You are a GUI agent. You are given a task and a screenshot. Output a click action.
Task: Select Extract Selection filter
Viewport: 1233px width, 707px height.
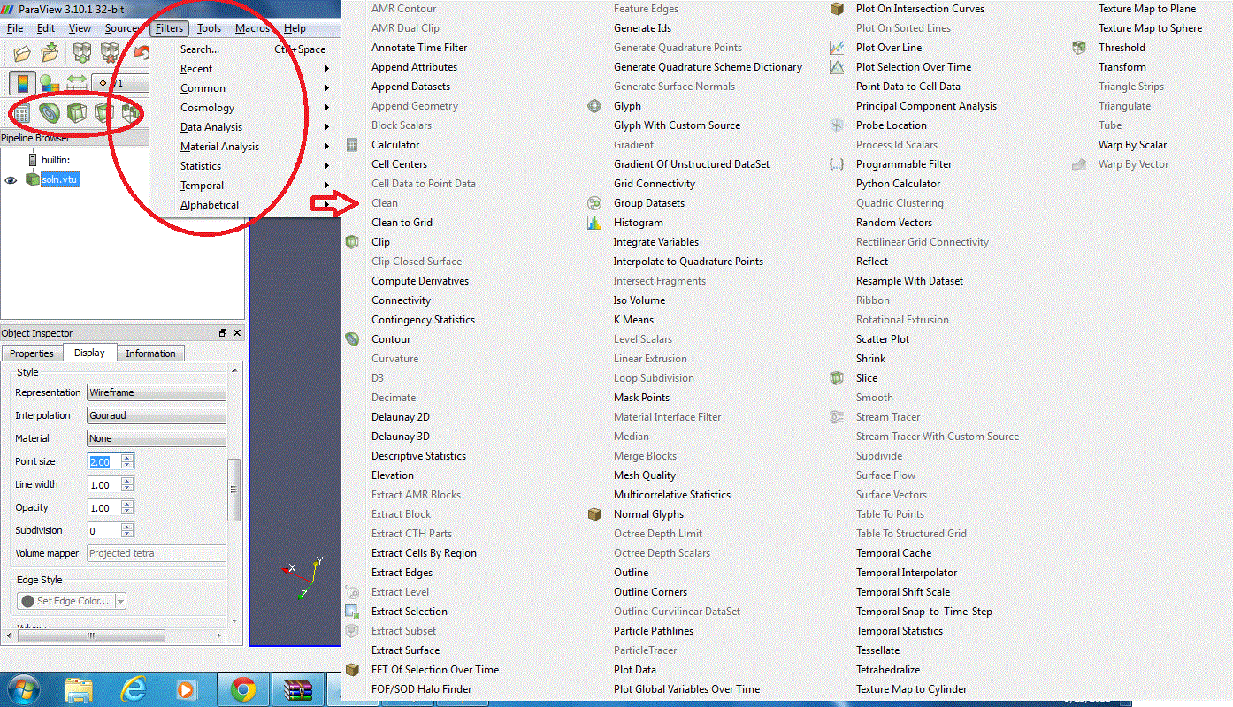tap(409, 612)
